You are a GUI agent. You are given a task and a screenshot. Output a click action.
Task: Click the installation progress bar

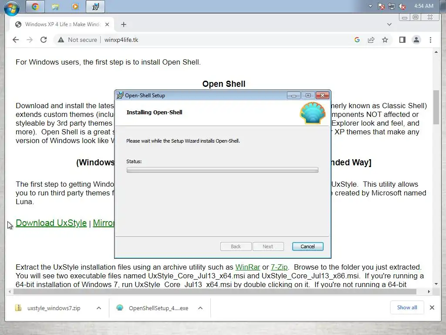point(223,170)
